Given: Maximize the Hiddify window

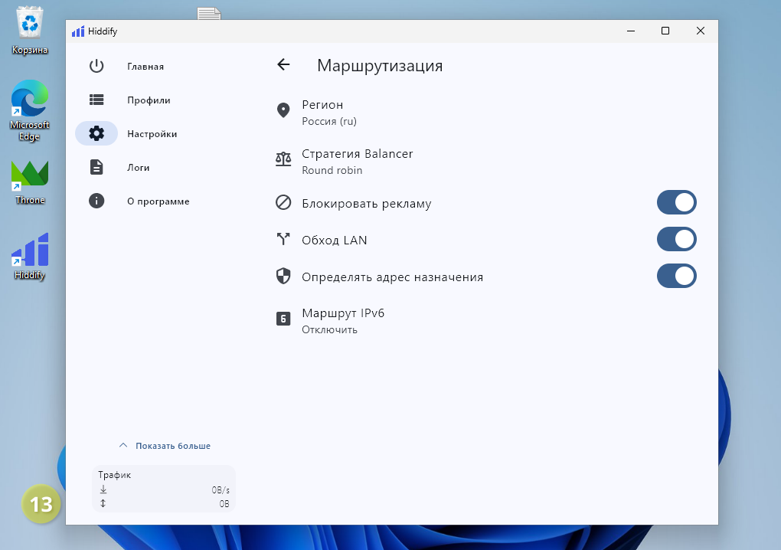Looking at the screenshot, I should tap(665, 31).
